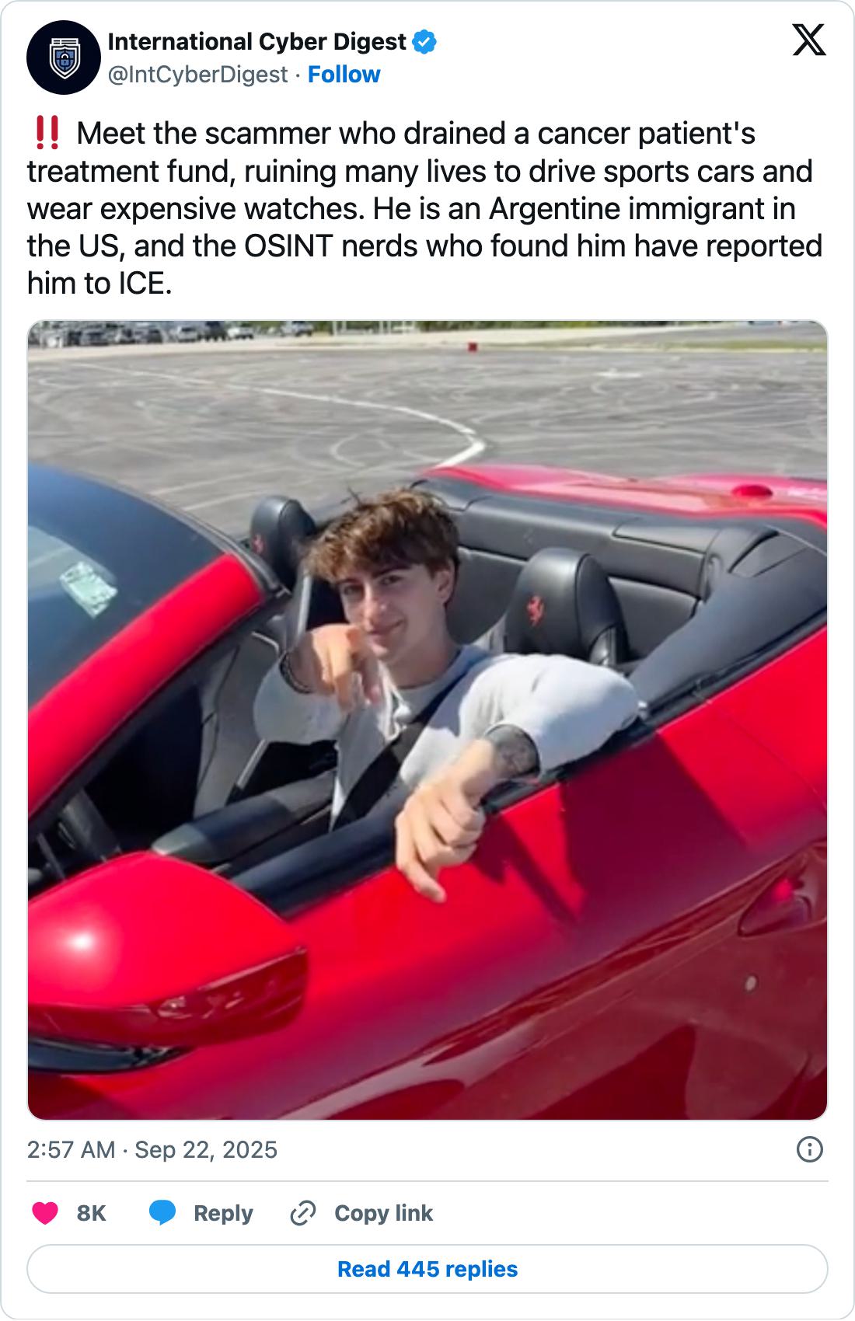Image resolution: width=855 pixels, height=1321 pixels.
Task: Click the red double exclamation emoji
Action: pyautogui.click(x=47, y=134)
